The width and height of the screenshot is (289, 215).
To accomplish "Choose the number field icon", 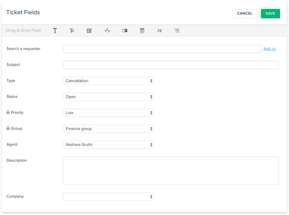I will click(107, 31).
